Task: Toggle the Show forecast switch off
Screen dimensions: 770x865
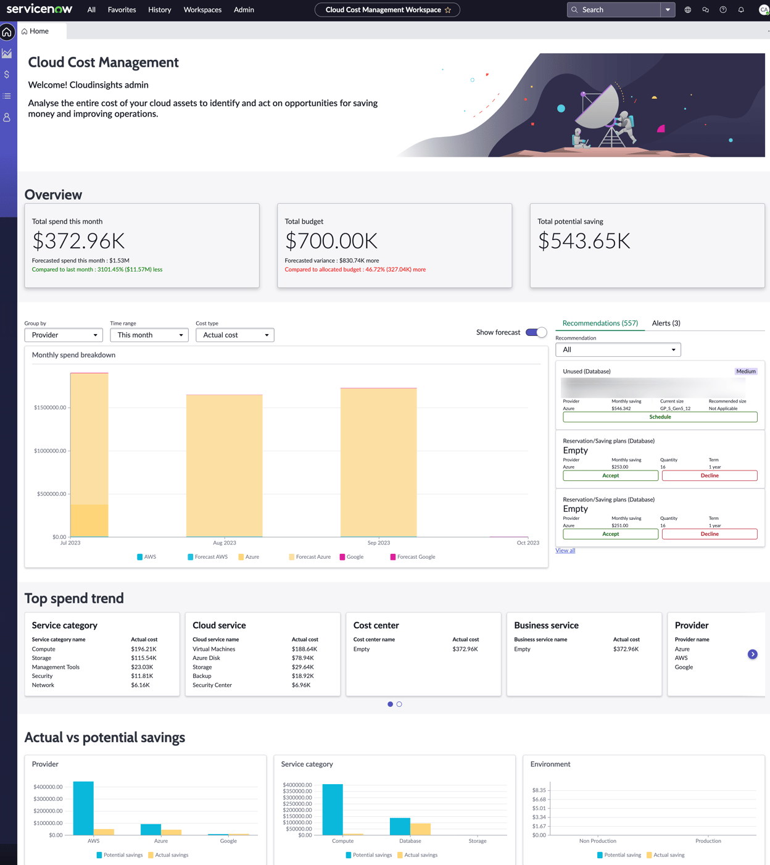Action: coord(536,332)
